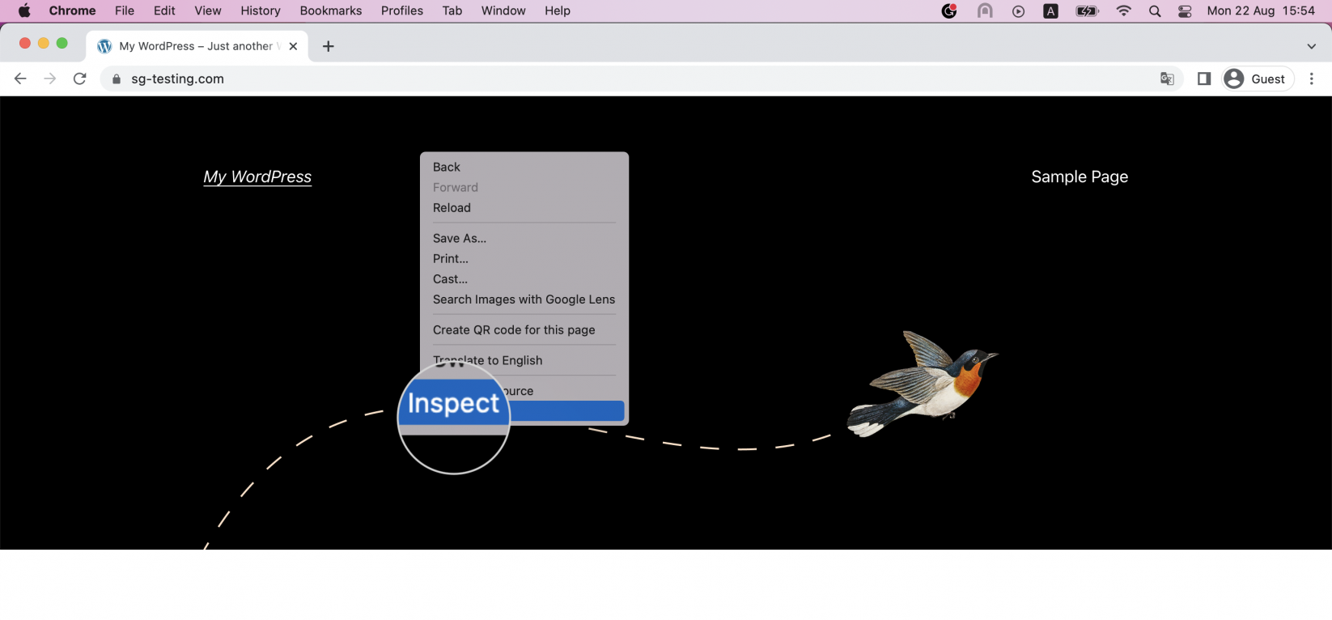Image resolution: width=1332 pixels, height=620 pixels.
Task: Open the Bookmarks menu
Action: tap(331, 11)
